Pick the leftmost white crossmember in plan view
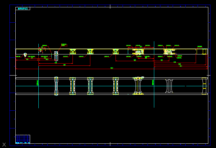 click(56, 86)
